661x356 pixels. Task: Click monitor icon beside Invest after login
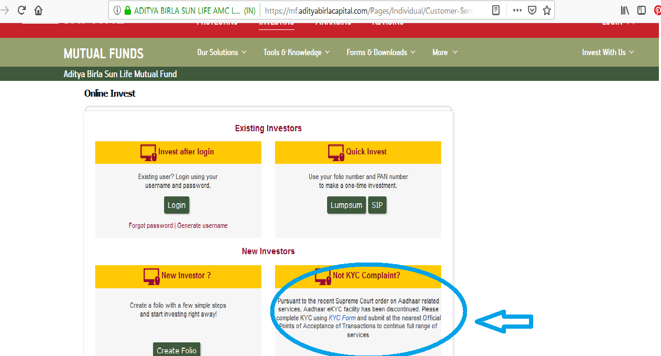[149, 152]
